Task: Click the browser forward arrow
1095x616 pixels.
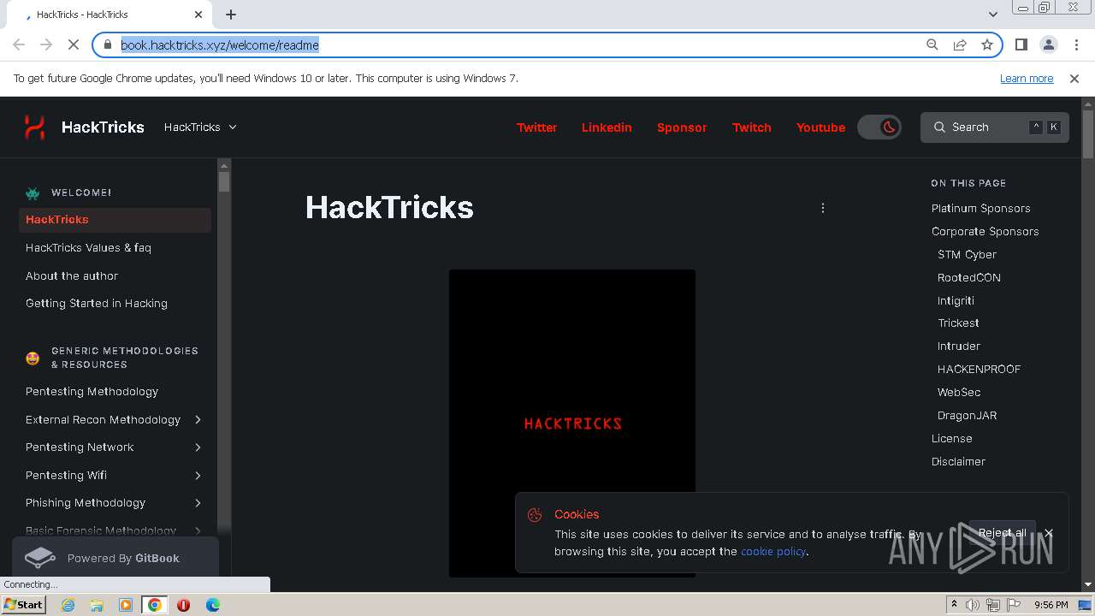Action: click(x=46, y=44)
